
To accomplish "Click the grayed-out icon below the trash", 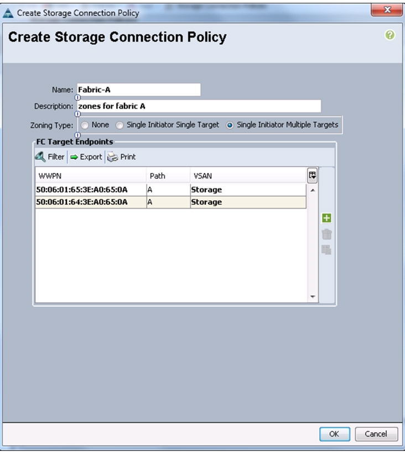I will tap(326, 250).
